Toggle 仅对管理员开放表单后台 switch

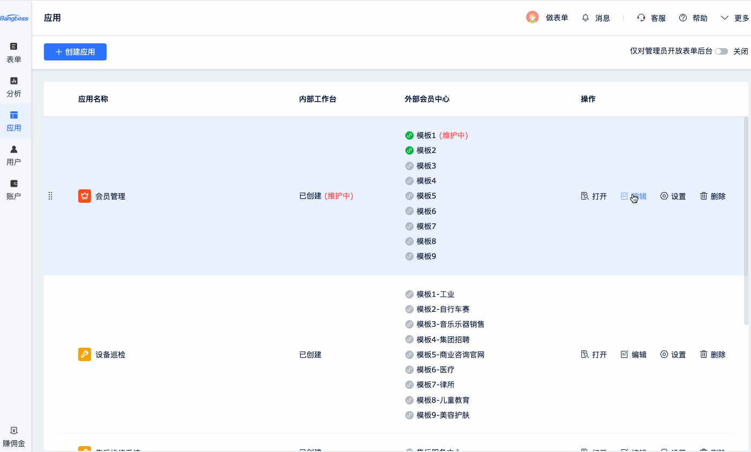point(721,51)
